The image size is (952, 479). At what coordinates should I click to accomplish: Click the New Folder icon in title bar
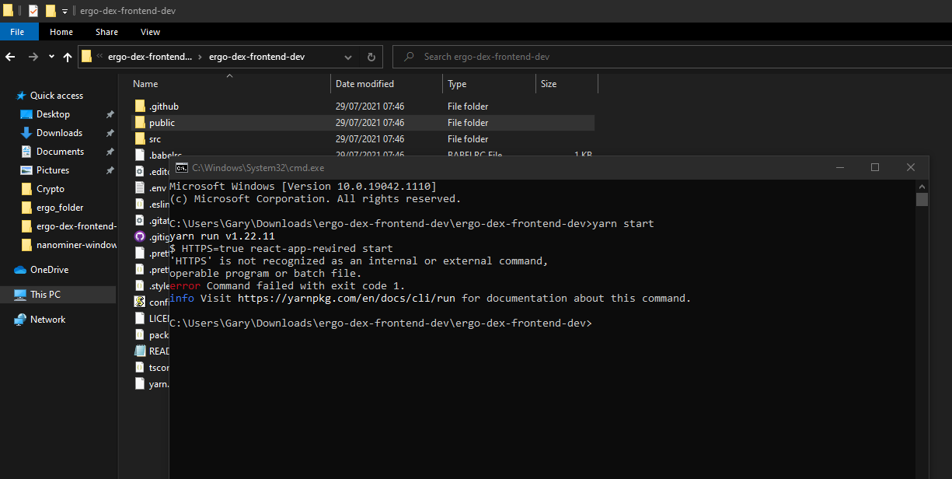(x=51, y=11)
